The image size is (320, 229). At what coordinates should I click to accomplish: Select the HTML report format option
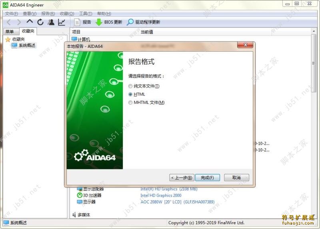(x=130, y=95)
